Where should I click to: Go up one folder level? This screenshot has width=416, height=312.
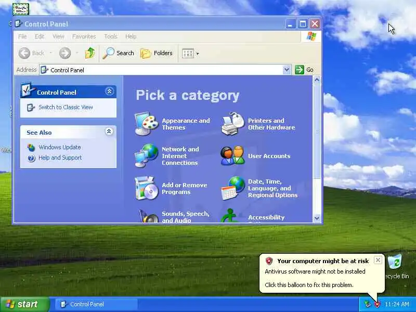click(90, 53)
